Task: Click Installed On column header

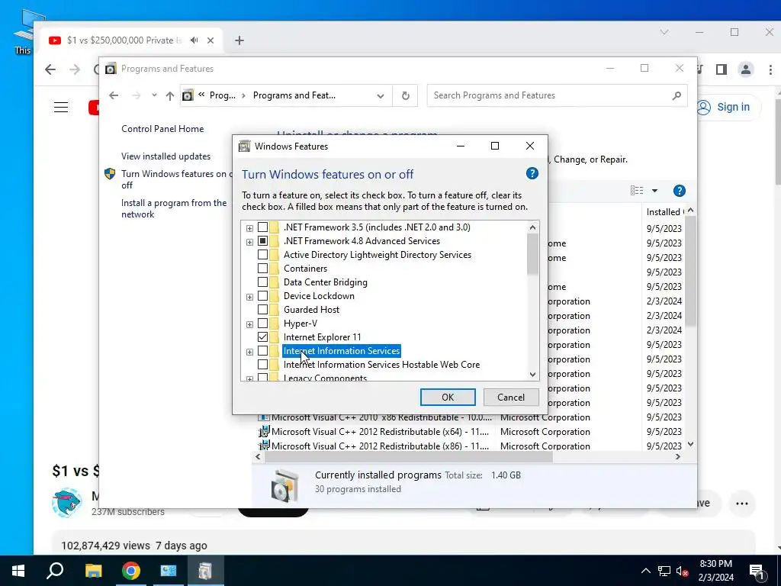Action: [x=664, y=212]
